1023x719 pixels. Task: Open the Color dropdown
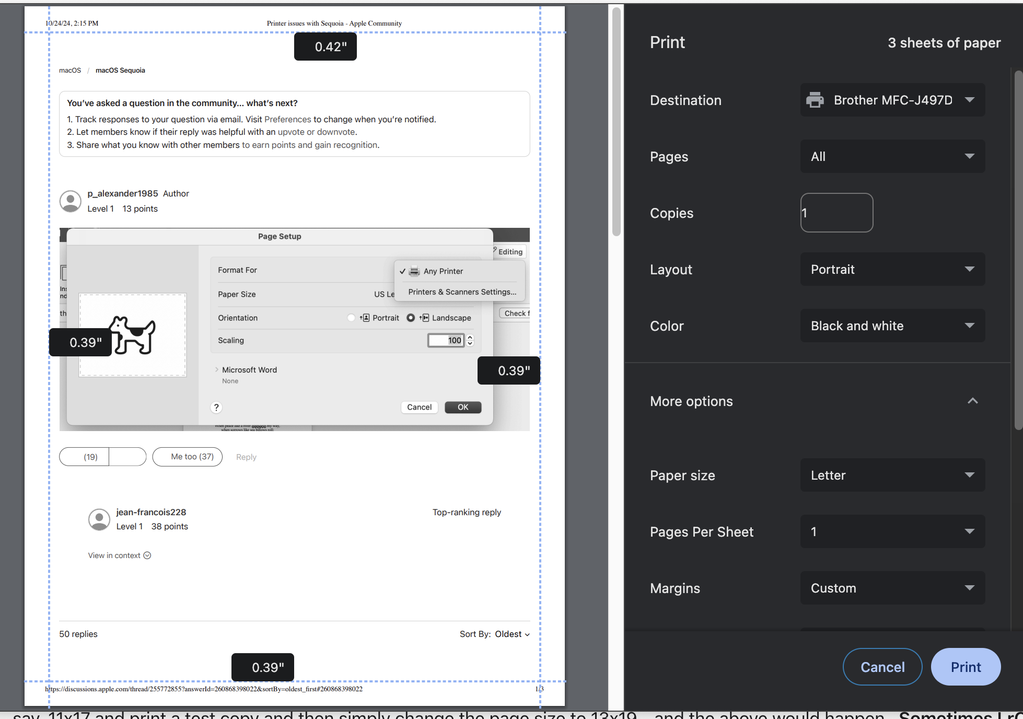892,326
